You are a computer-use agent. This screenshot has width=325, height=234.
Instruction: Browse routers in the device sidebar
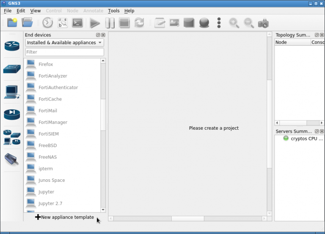(12, 46)
